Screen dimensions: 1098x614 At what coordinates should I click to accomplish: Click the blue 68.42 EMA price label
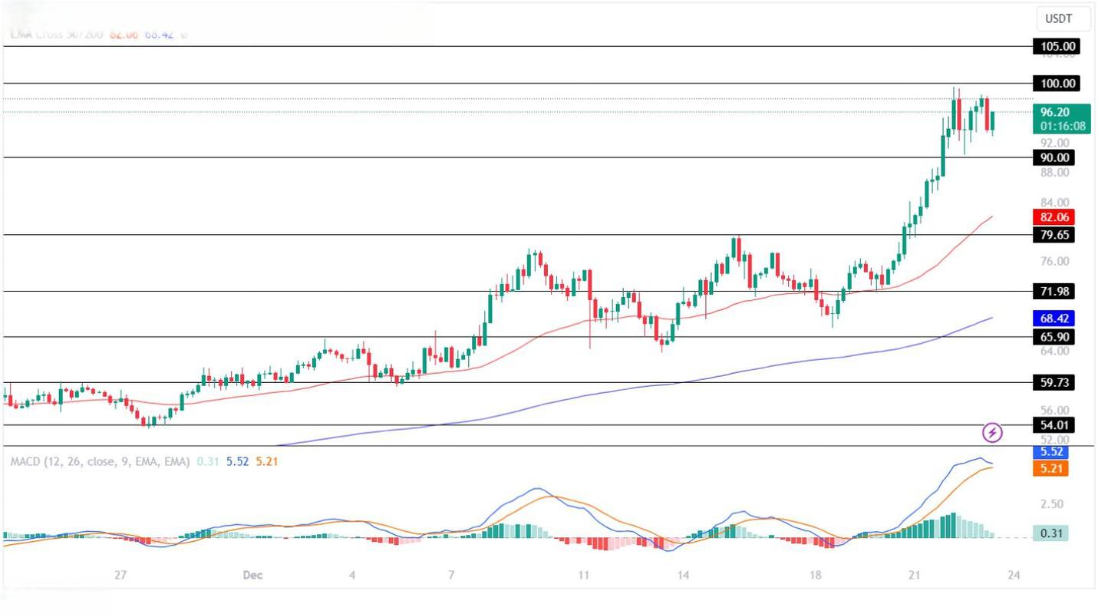pyautogui.click(x=1054, y=318)
